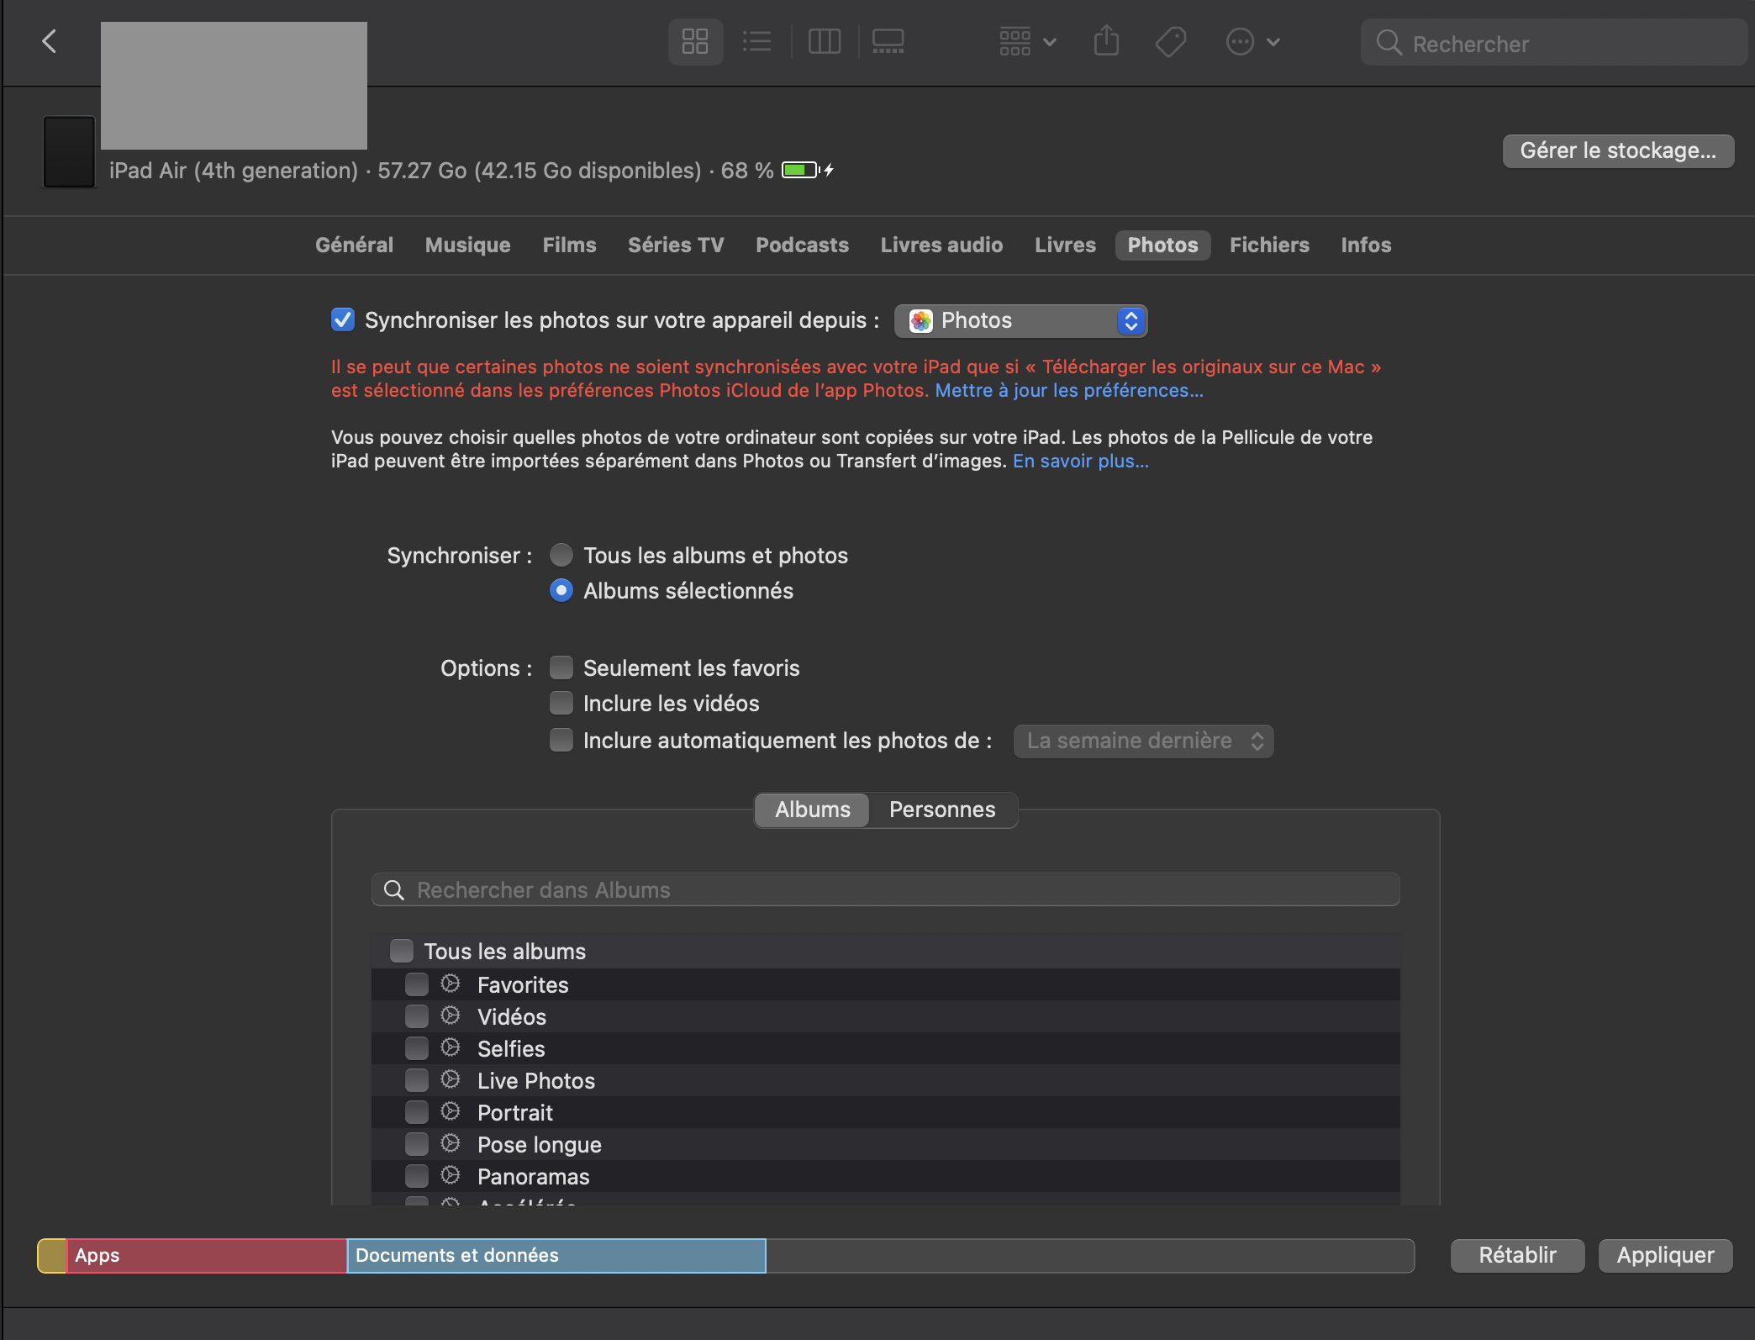Open Mettre à jour les préférences link
Viewport: 1755px width, 1340px height.
point(1068,391)
